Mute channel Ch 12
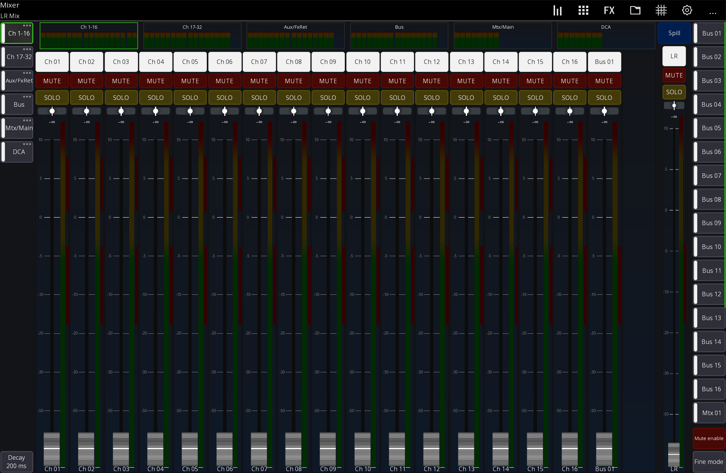This screenshot has width=726, height=473. pos(432,81)
